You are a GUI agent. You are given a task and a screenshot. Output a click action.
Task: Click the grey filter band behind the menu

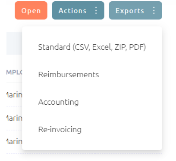[x=14, y=43]
